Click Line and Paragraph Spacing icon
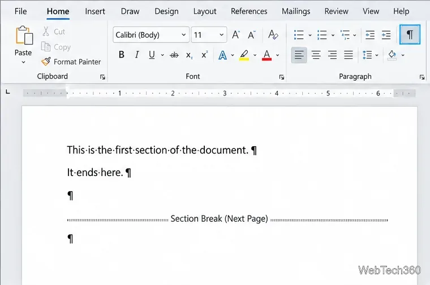Screen dimensions: 430x285 367,55
